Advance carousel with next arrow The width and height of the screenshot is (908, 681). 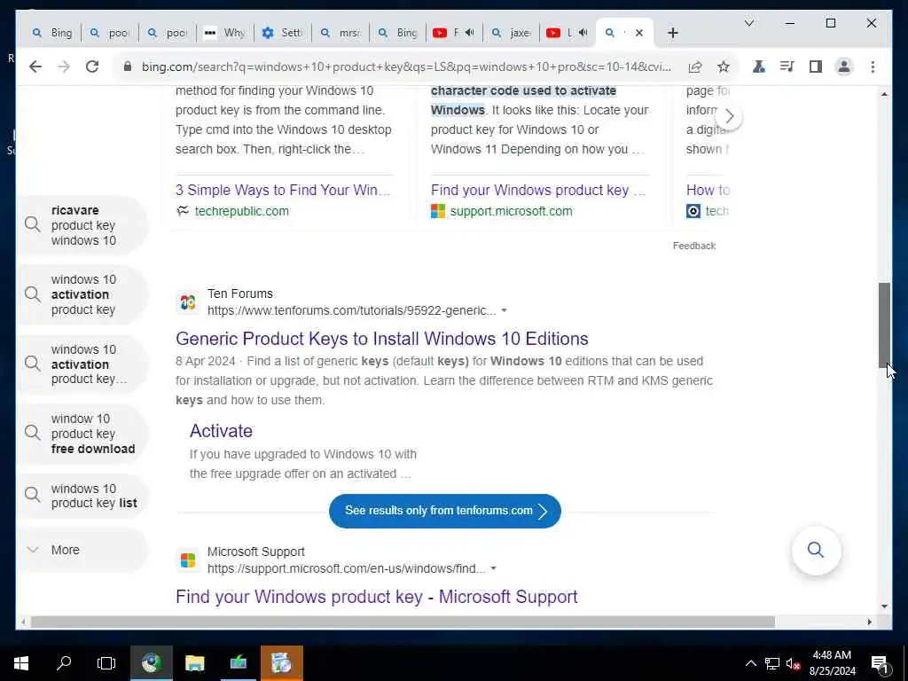729,116
